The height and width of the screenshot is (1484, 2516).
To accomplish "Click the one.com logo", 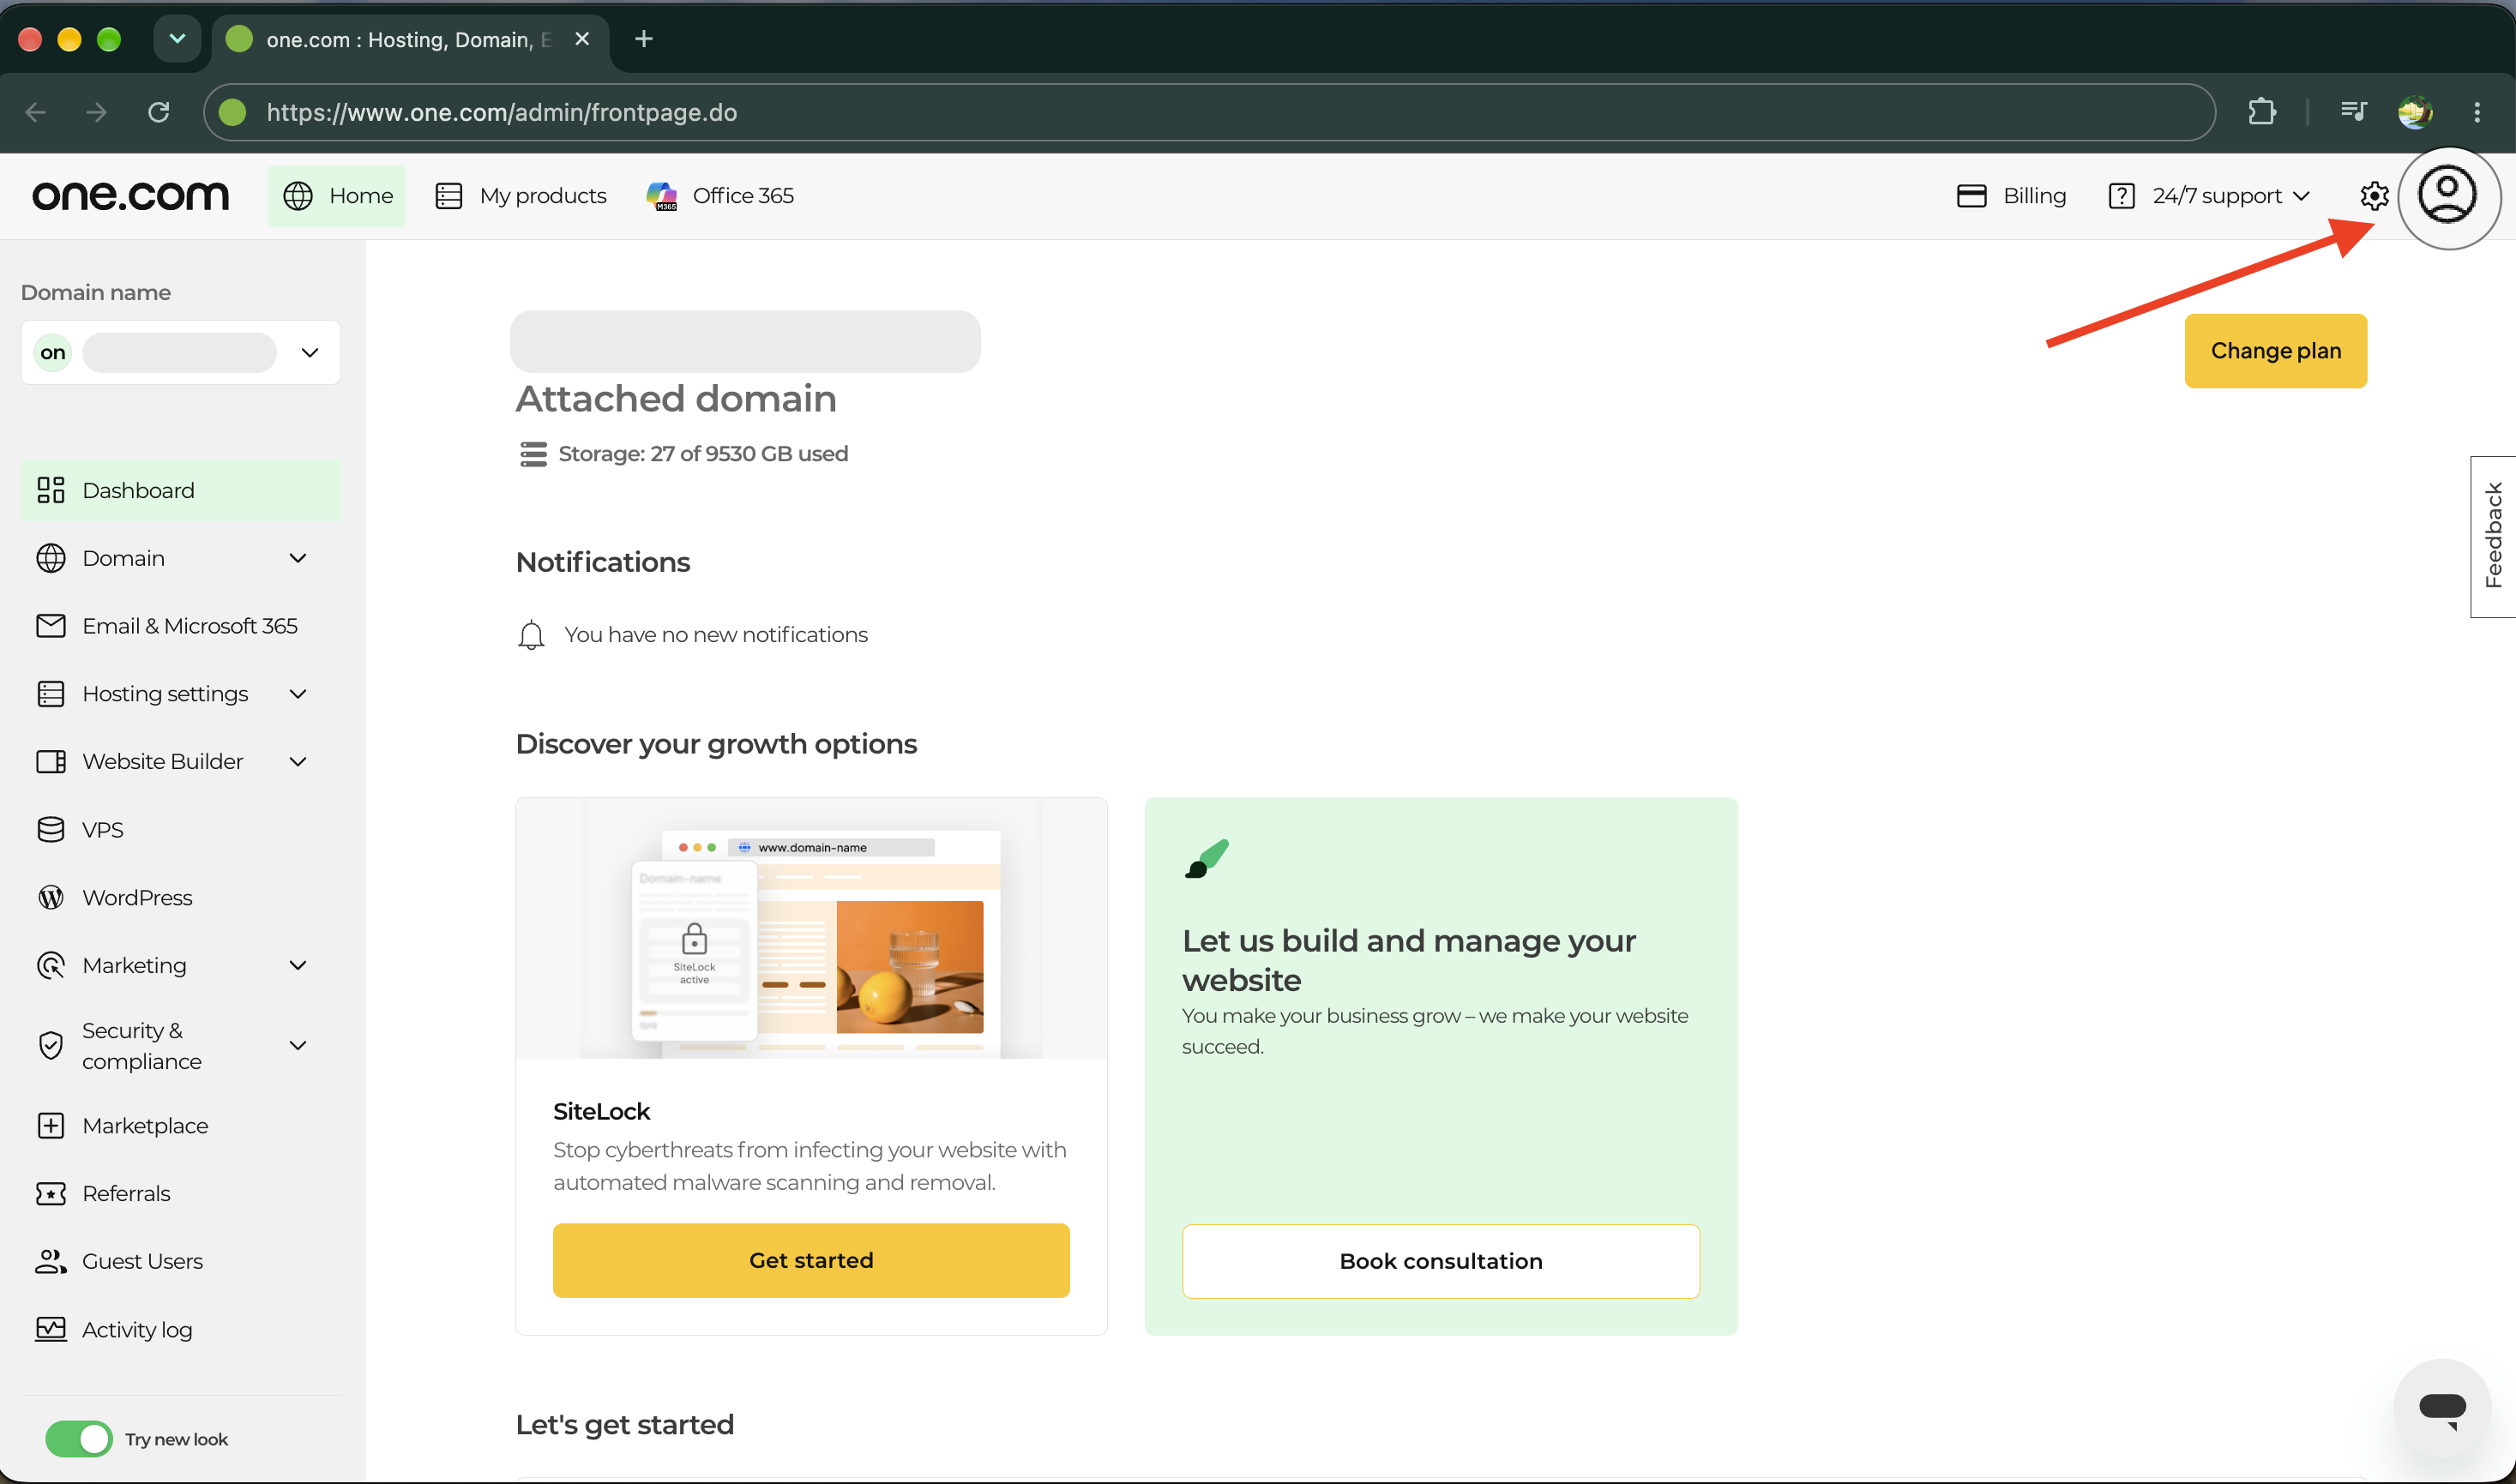I will point(130,196).
